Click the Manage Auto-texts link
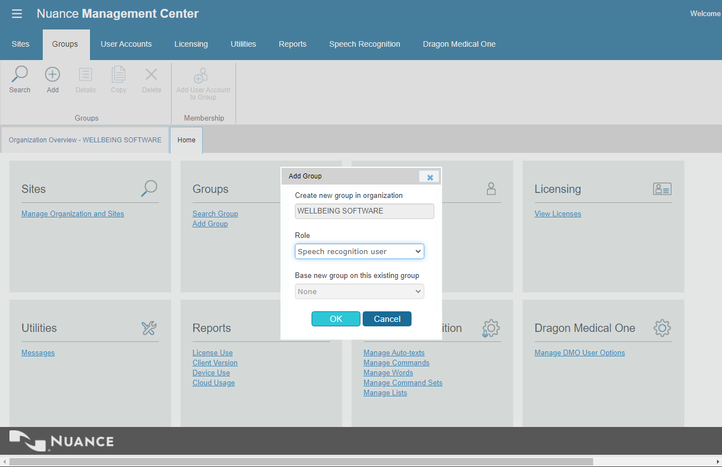Viewport: 722px width, 467px height. coord(394,352)
